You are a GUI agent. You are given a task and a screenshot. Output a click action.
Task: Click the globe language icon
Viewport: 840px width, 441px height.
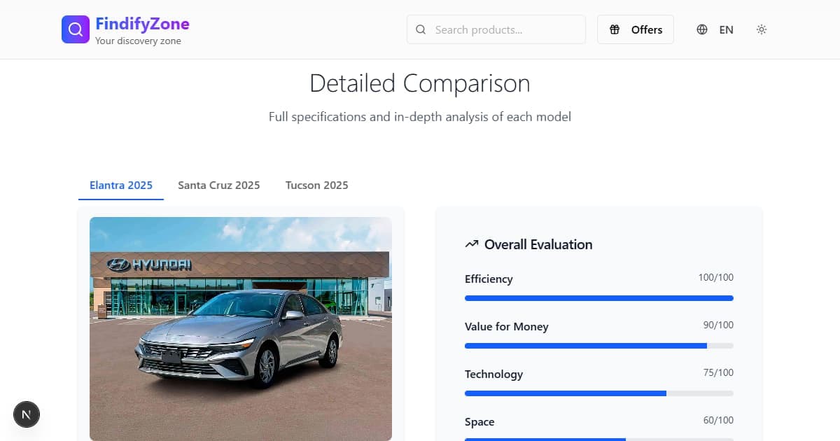[x=702, y=29]
